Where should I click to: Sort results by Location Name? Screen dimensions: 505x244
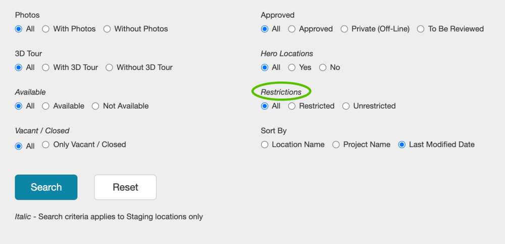tap(265, 145)
